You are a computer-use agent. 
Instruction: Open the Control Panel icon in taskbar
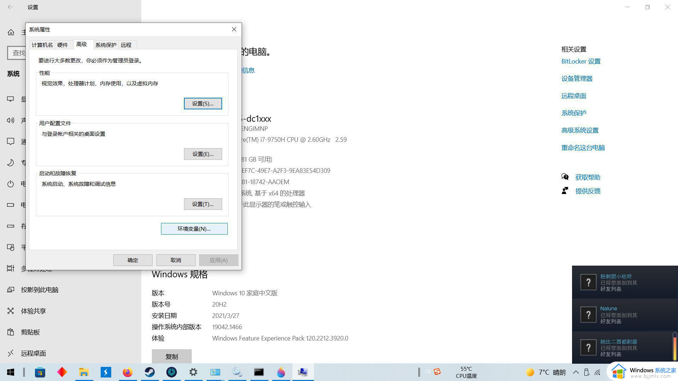point(215,372)
